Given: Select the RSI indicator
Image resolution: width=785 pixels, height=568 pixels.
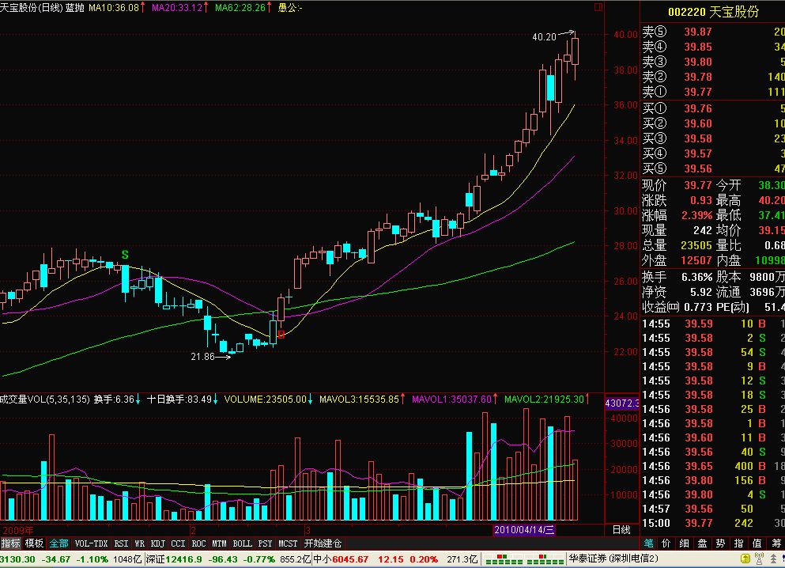Looking at the screenshot, I should pyautogui.click(x=121, y=543).
